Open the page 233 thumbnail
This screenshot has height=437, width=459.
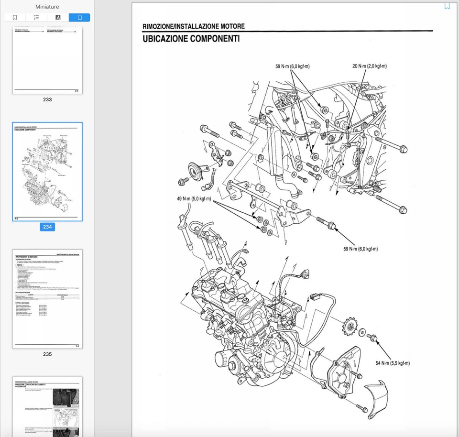point(47,60)
